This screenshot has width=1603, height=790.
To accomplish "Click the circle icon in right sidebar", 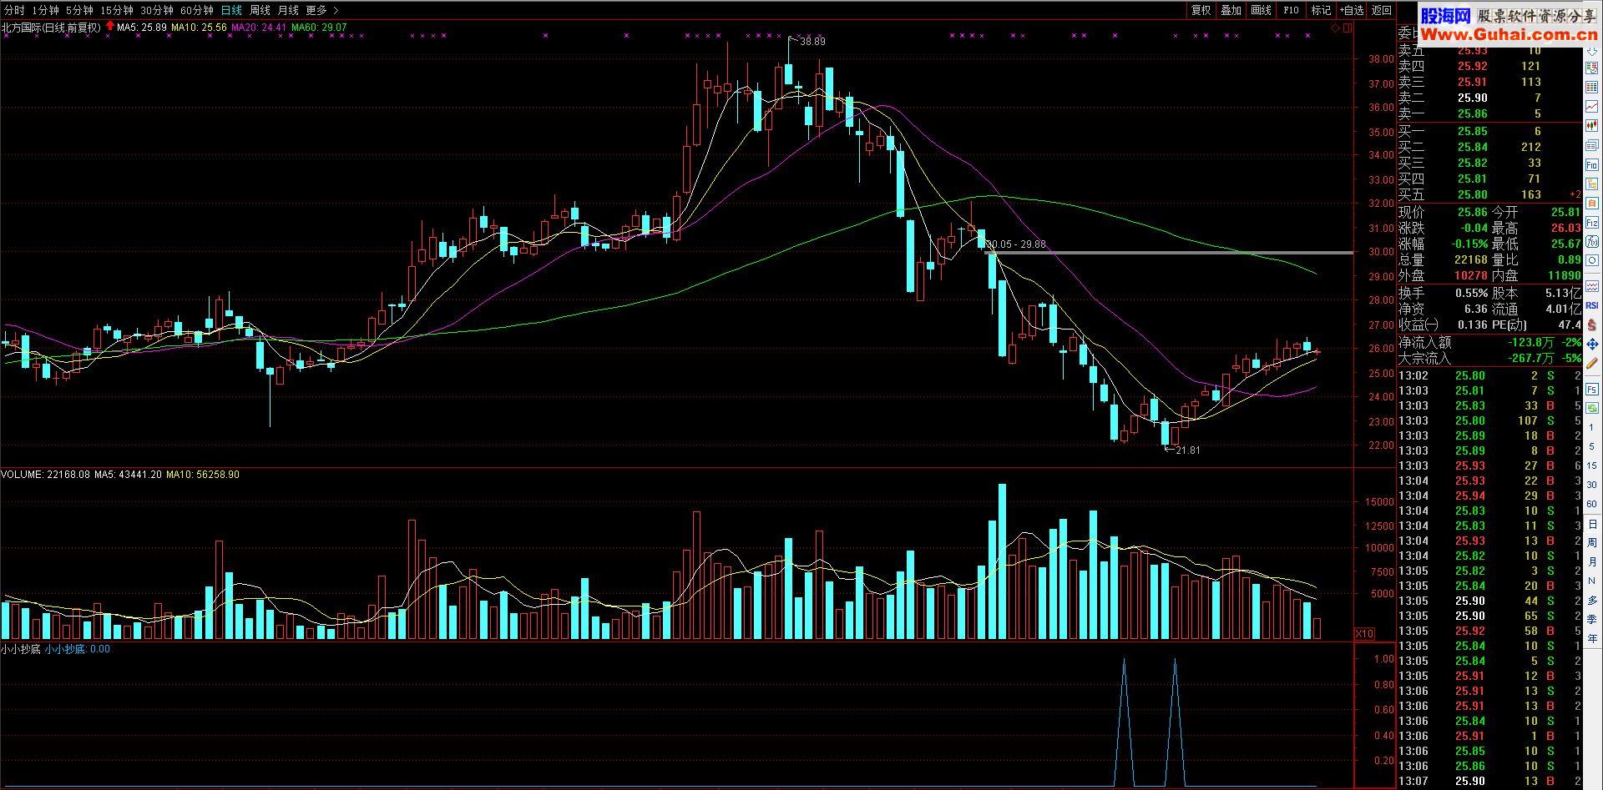I will pos(1592,260).
